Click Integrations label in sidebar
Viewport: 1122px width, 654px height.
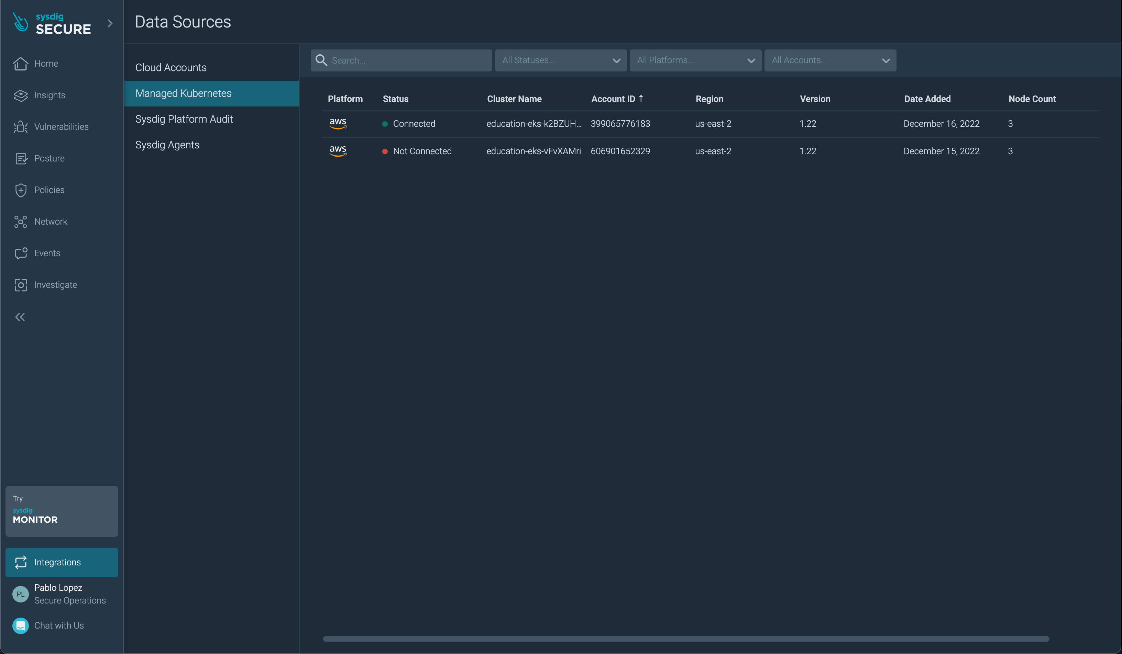(57, 562)
